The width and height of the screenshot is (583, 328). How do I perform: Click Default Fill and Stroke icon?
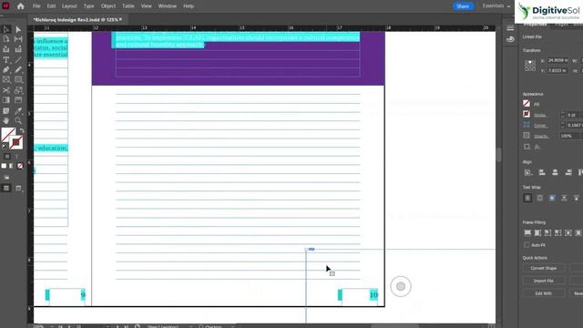tap(5, 146)
